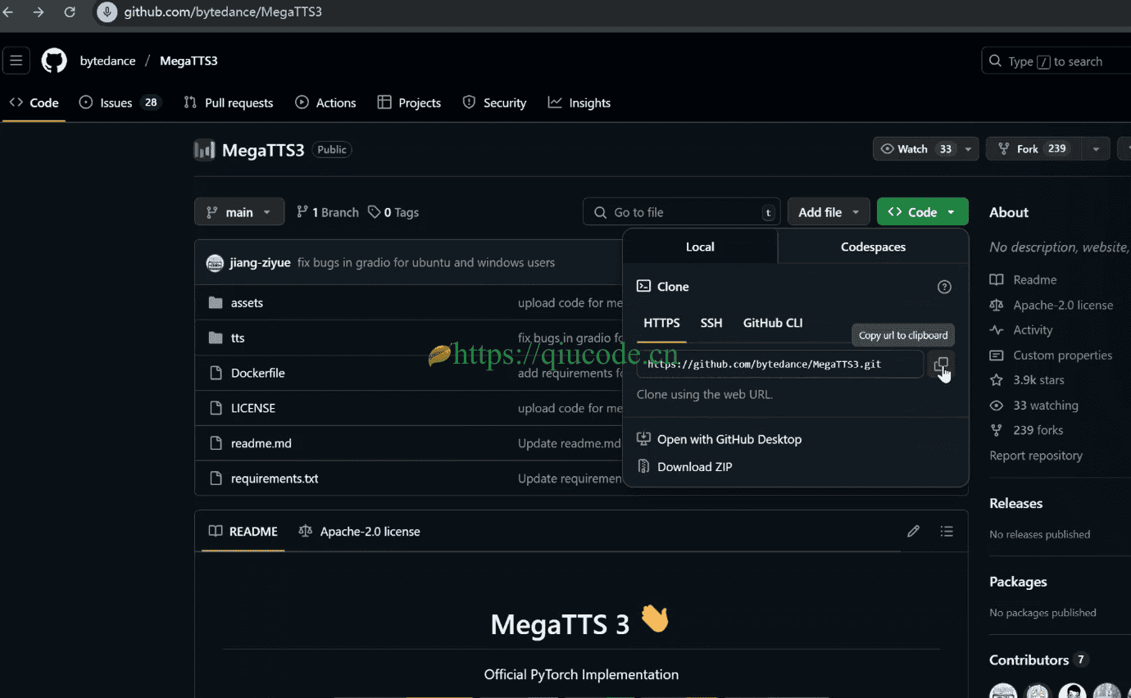Expand the Fork options caret
The height and width of the screenshot is (698, 1131).
click(x=1096, y=149)
